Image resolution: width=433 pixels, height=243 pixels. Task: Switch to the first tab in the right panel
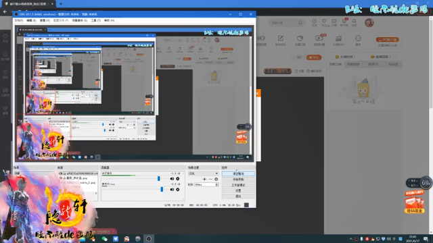[336, 64]
